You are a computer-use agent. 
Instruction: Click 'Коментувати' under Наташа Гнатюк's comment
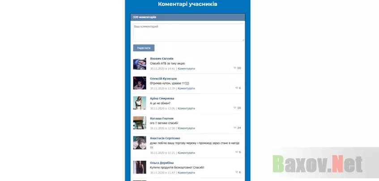[x=186, y=128]
